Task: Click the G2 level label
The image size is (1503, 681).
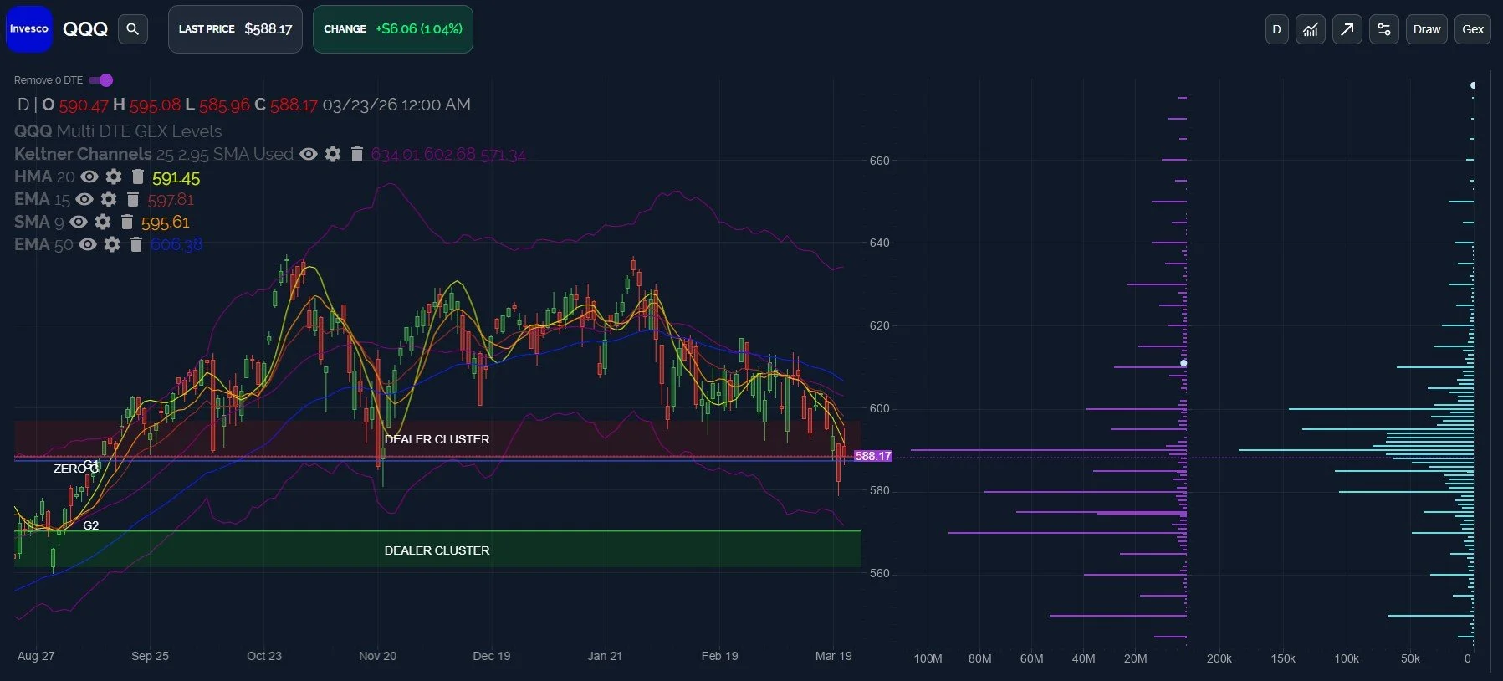Action: 91,525
